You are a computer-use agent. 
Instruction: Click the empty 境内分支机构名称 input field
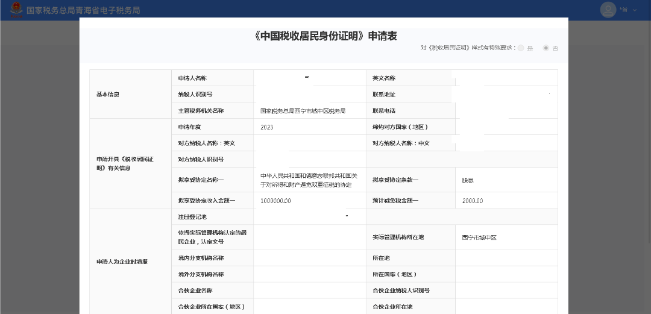[310, 258]
